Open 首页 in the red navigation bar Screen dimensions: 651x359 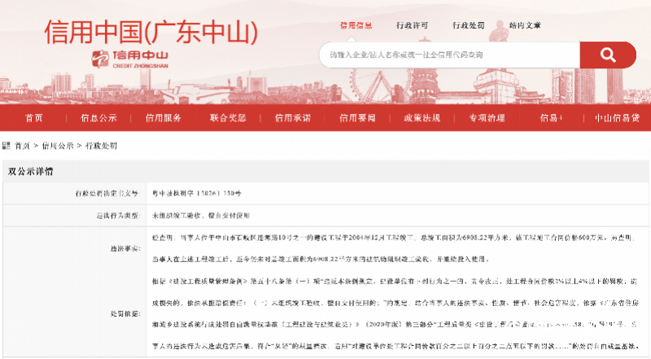pos(33,117)
